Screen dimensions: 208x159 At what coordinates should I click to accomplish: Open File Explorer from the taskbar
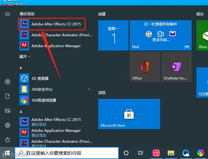171,153
